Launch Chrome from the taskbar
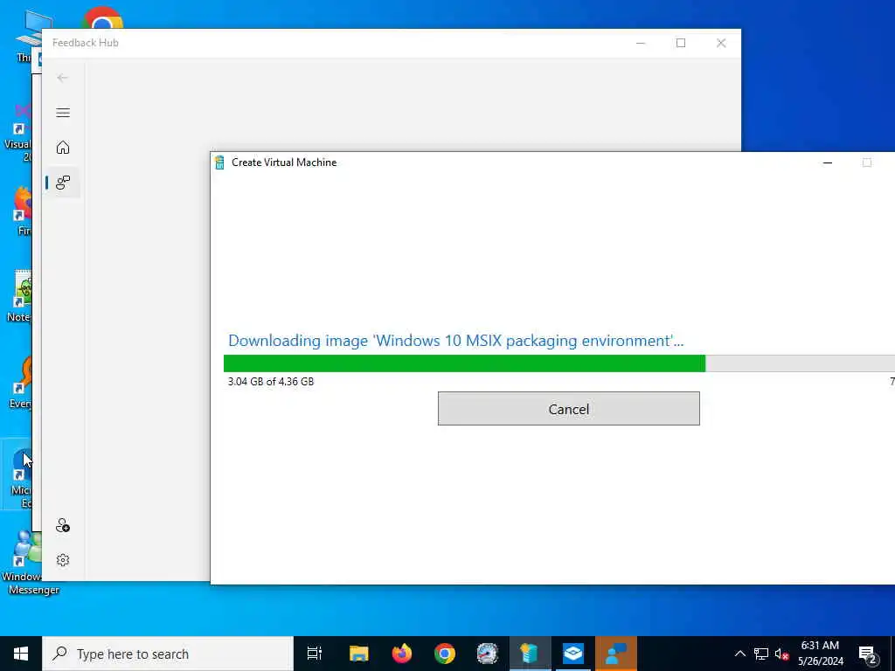The height and width of the screenshot is (671, 895). pos(445,654)
